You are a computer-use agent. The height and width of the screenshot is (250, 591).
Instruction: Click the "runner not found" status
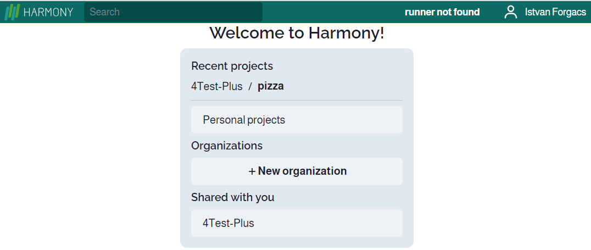(x=442, y=12)
